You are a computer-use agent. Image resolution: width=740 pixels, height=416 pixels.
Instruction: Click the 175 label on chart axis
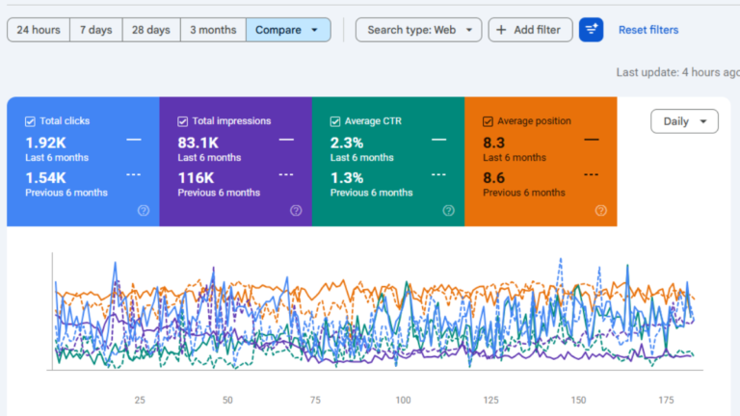pyautogui.click(x=667, y=400)
